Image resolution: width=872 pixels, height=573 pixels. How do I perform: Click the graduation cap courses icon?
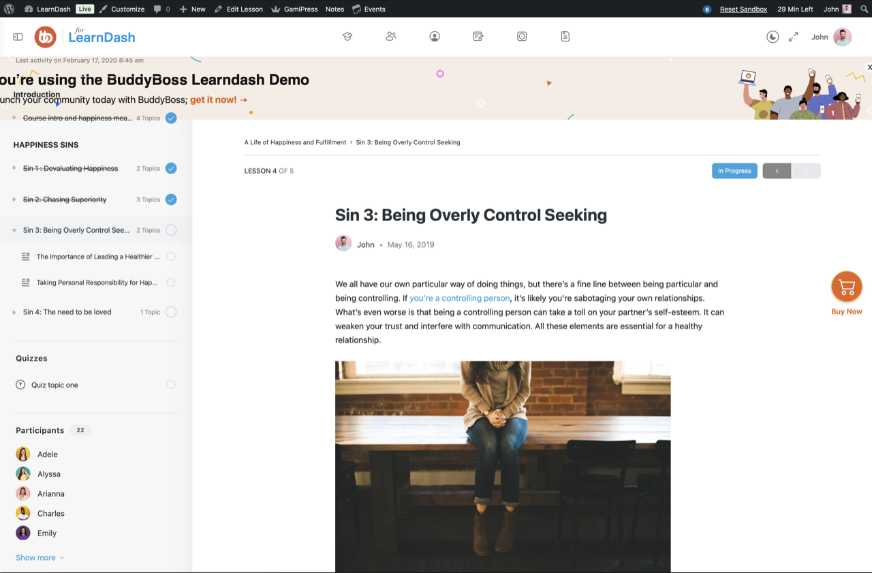(347, 37)
